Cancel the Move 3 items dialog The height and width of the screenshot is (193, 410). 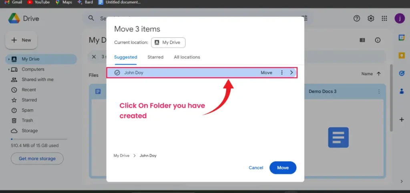tap(256, 167)
